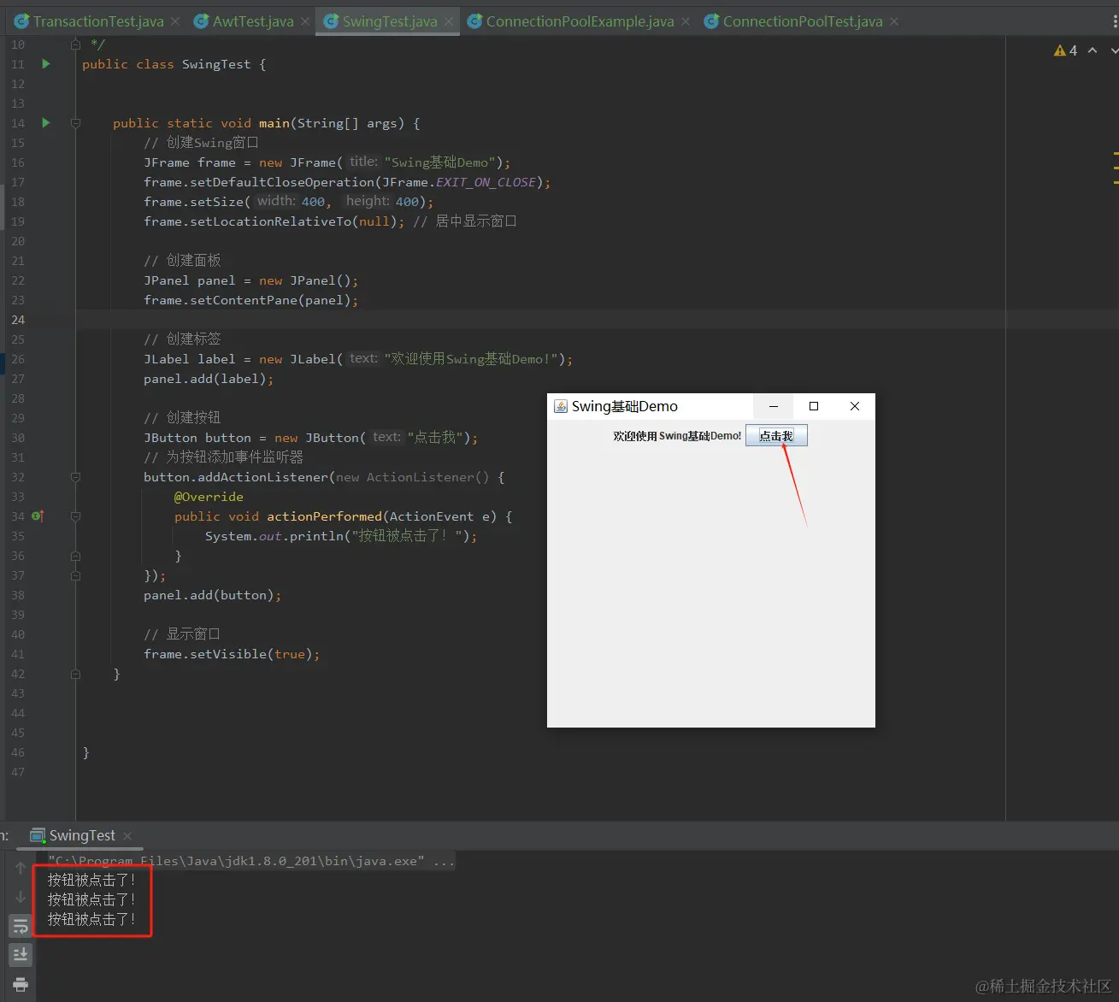This screenshot has height=1002, width=1119.
Task: Collapse the comment fold marker at line 10
Action: point(75,44)
